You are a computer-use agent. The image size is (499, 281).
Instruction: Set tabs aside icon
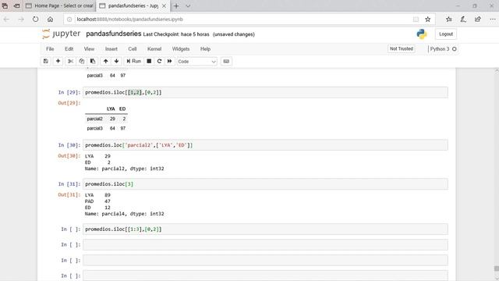click(16, 5)
